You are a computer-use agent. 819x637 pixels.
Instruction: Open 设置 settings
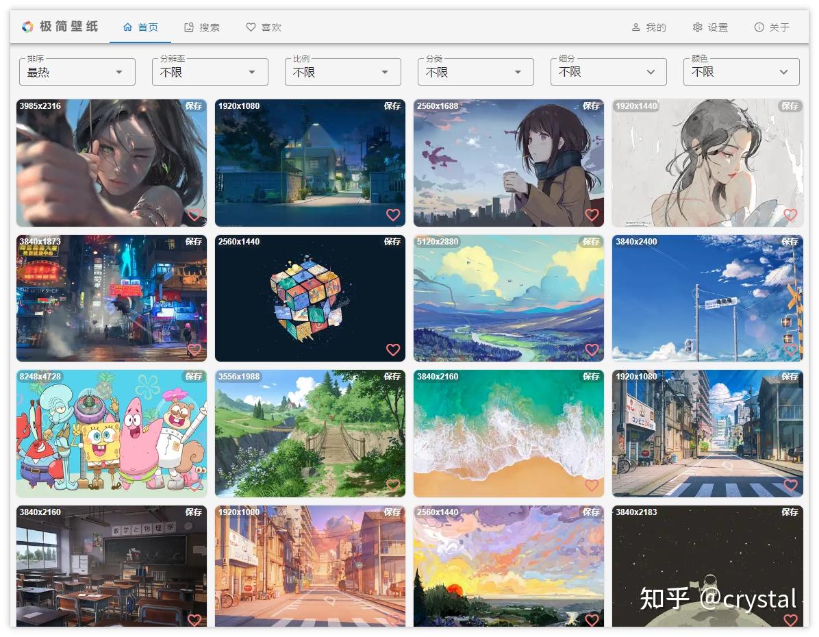(710, 27)
